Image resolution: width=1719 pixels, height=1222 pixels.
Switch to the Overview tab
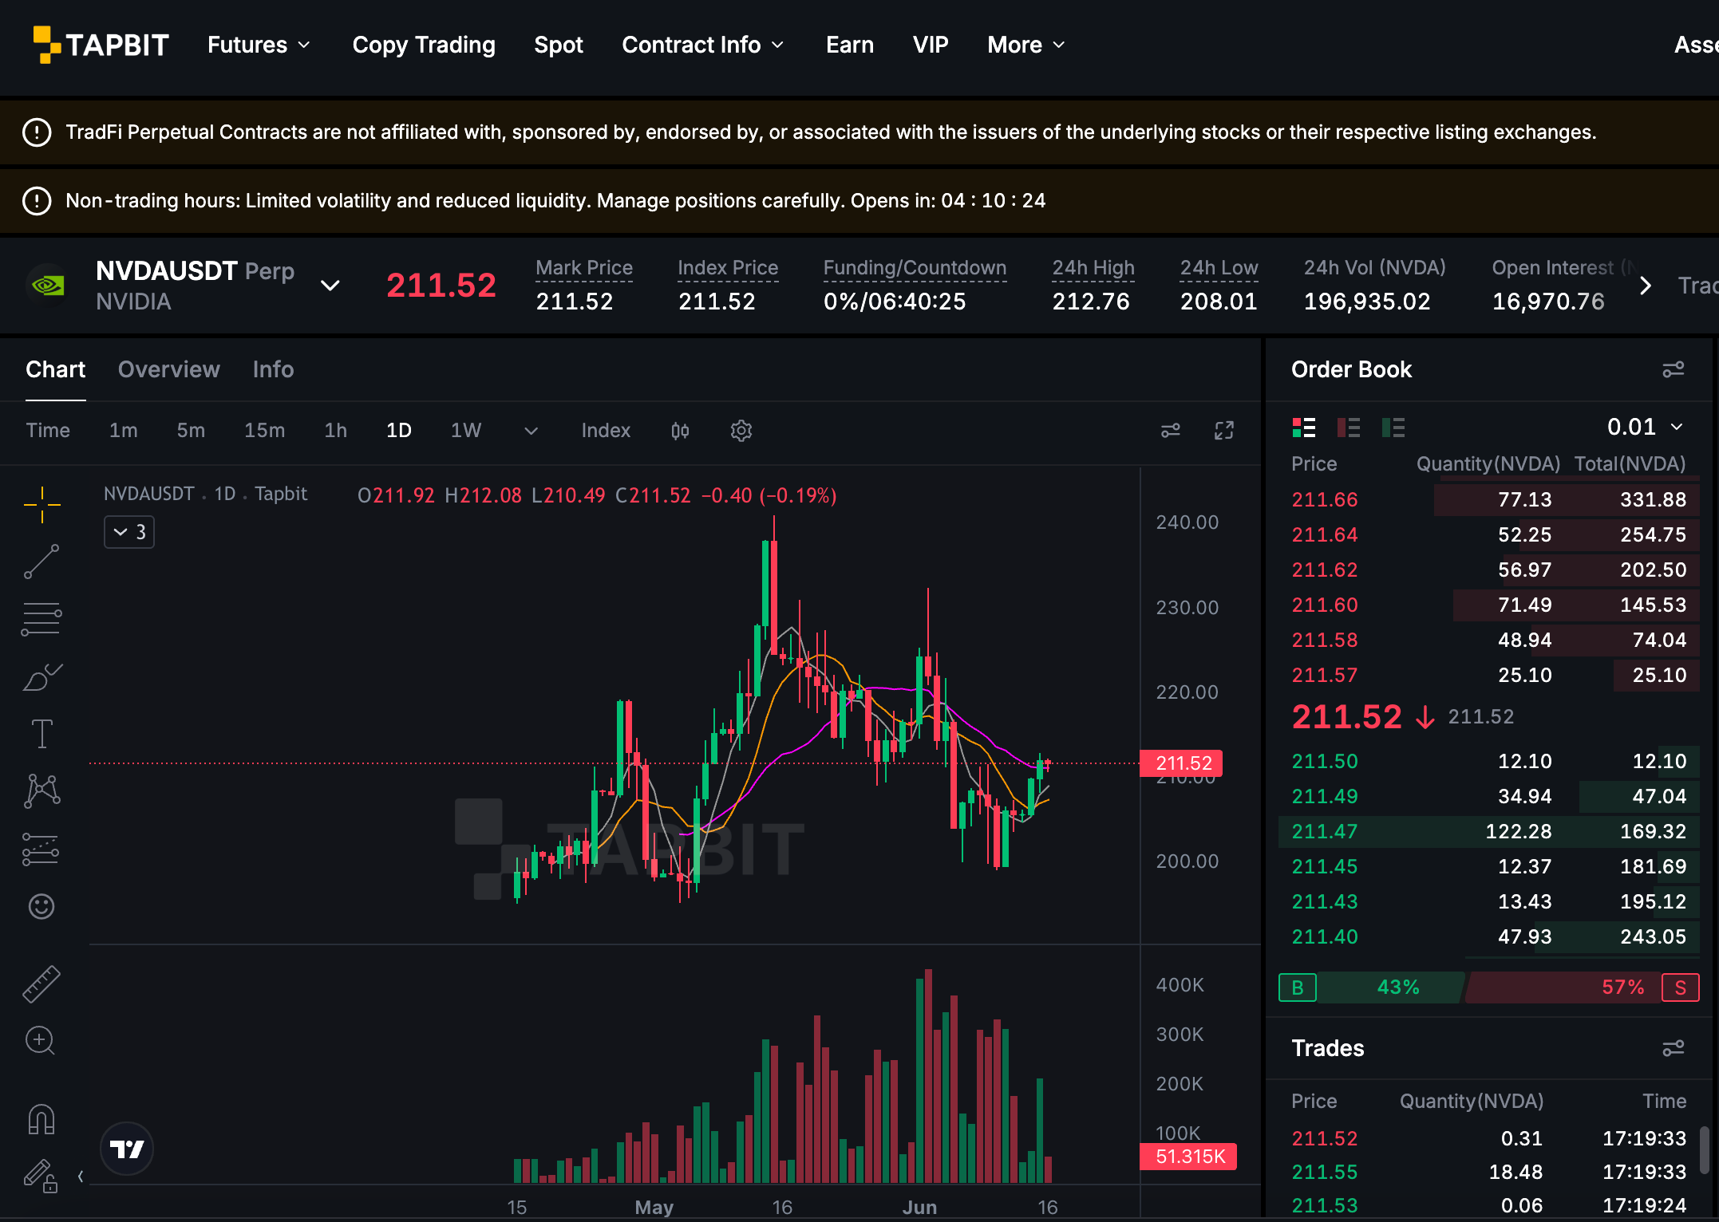point(168,369)
